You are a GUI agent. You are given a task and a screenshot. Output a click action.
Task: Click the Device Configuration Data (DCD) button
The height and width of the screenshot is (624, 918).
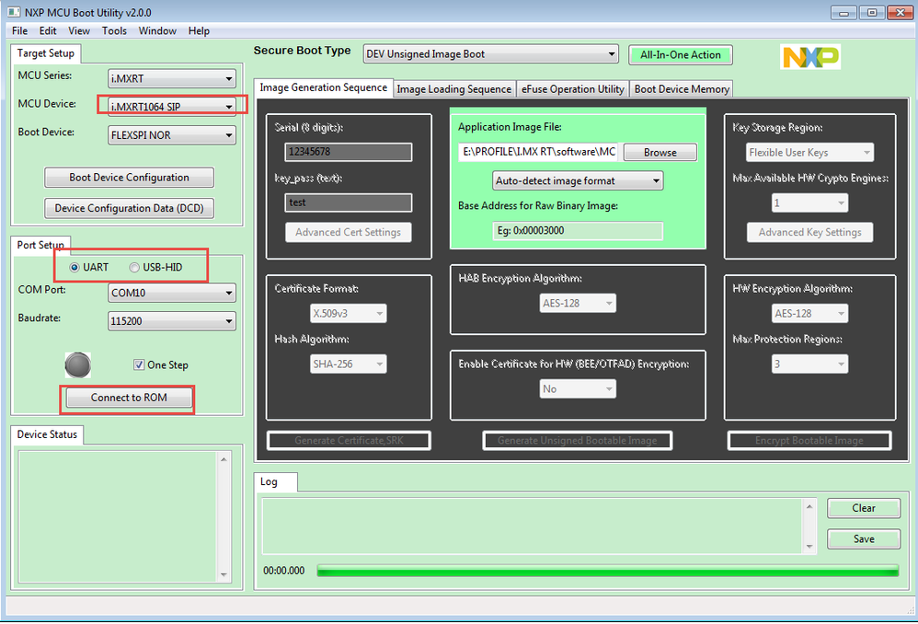129,208
